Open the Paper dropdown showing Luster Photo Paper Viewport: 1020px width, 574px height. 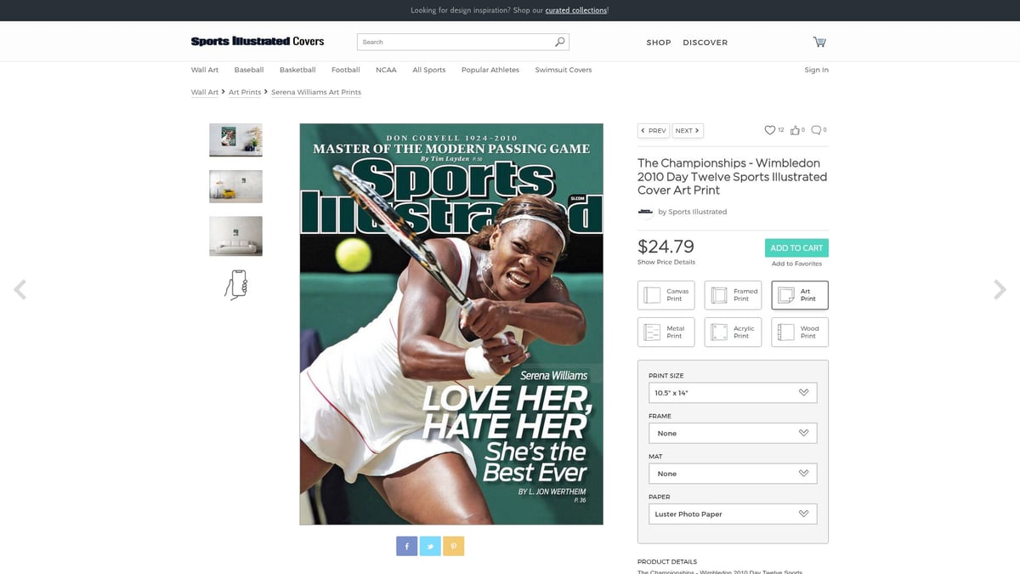(x=733, y=514)
